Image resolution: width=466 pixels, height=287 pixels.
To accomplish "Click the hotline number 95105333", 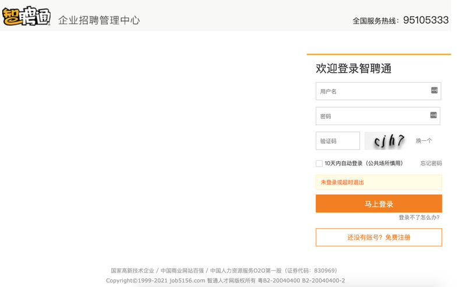I will coord(426,20).
